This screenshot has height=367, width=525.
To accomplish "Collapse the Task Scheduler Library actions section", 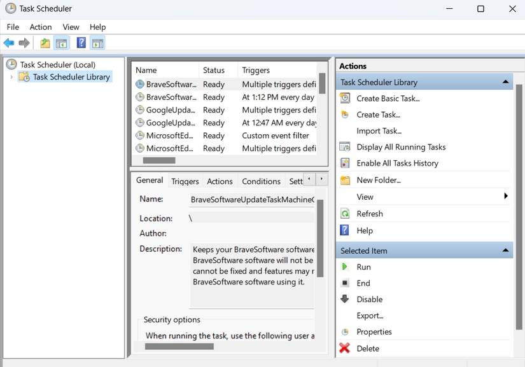I will click(505, 82).
